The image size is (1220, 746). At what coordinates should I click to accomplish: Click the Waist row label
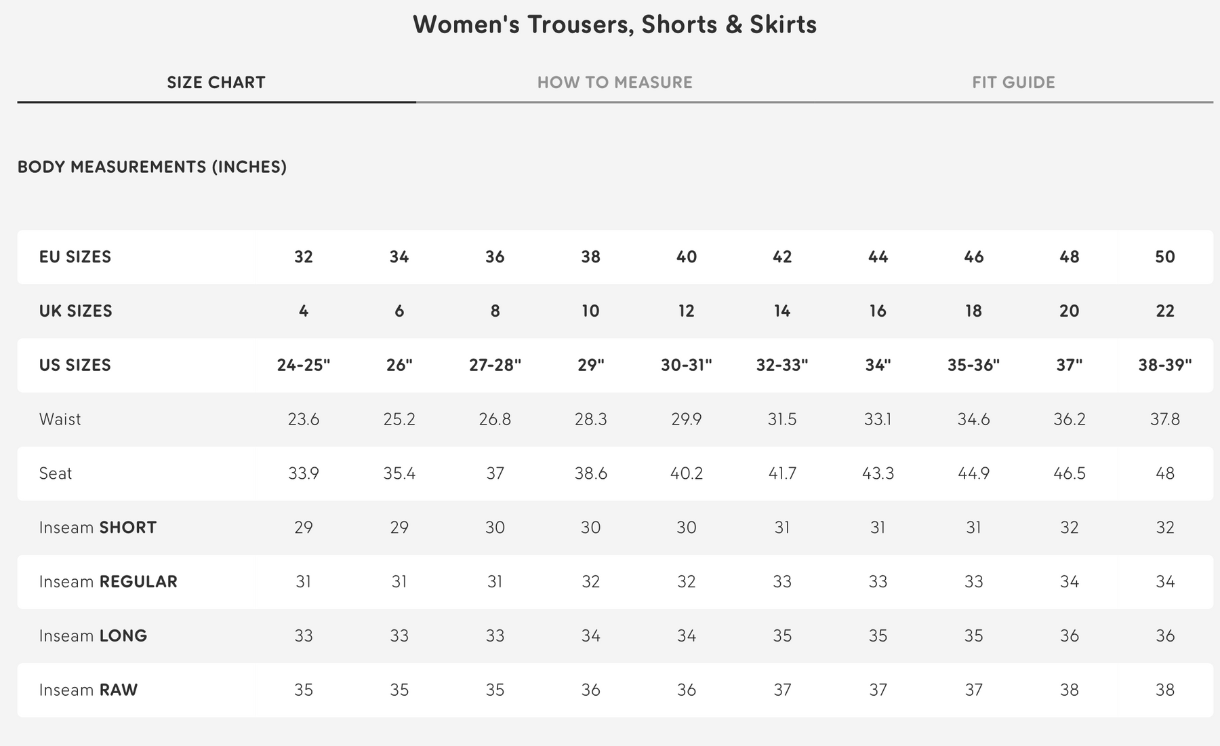tap(60, 420)
